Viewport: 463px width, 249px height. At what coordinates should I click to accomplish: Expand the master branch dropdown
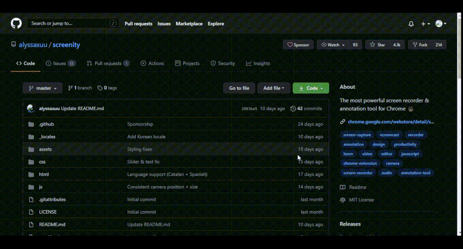[42, 88]
